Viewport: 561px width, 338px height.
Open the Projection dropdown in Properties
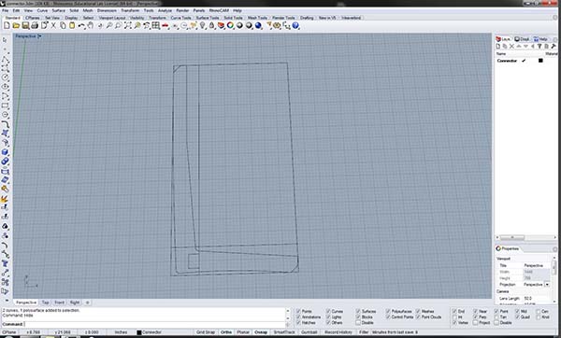pyautogui.click(x=547, y=285)
